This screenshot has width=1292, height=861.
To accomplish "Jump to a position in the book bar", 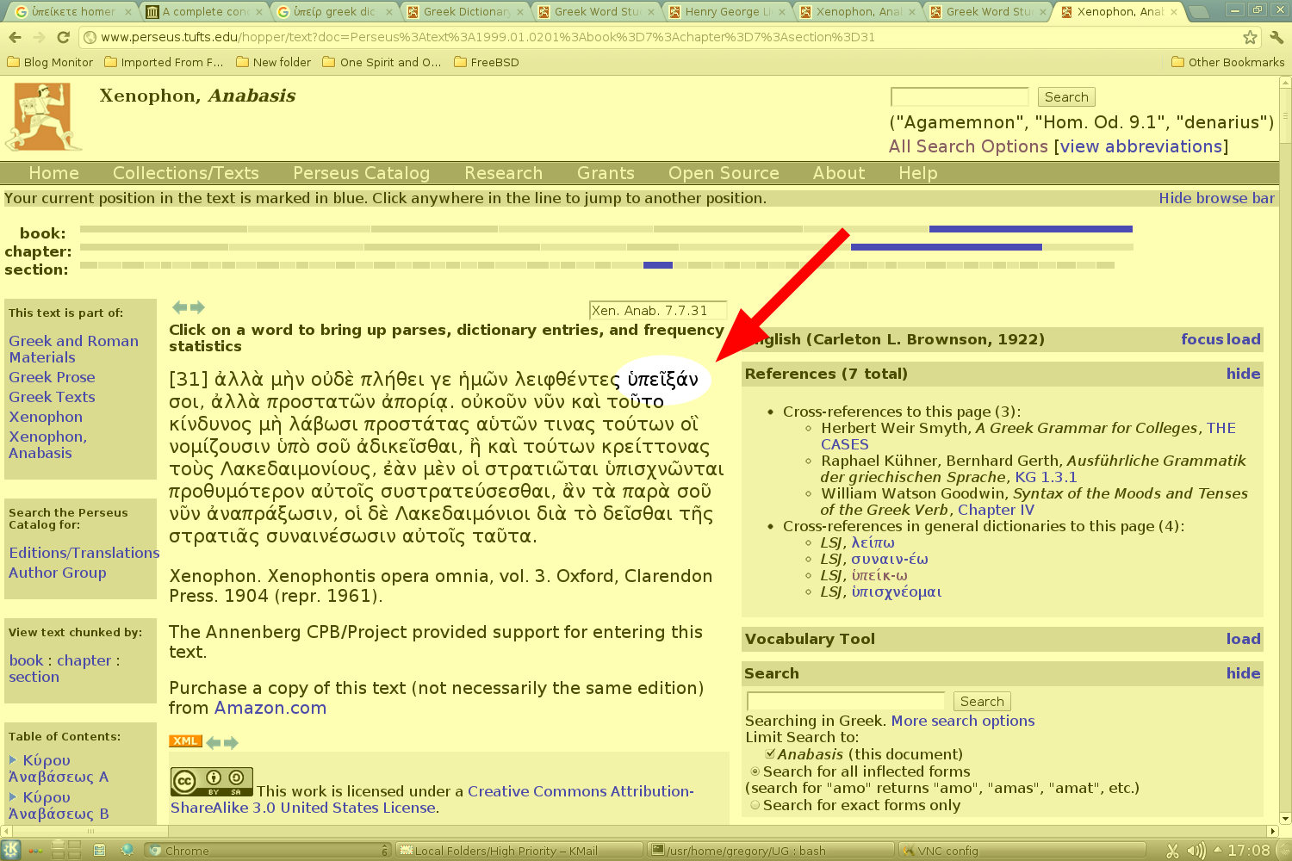I will click(606, 229).
